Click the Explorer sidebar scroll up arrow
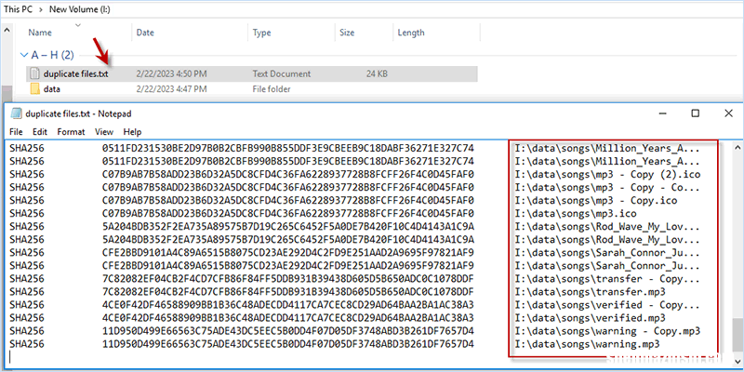This screenshot has height=372, width=744. coord(7,30)
